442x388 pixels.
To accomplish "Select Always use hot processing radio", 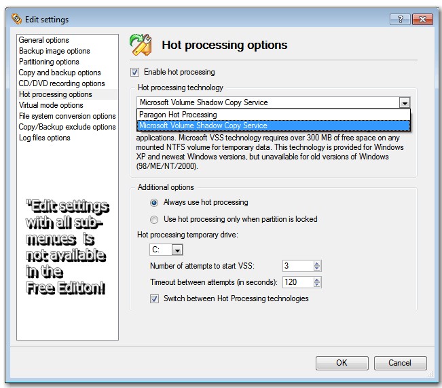I will [x=154, y=203].
